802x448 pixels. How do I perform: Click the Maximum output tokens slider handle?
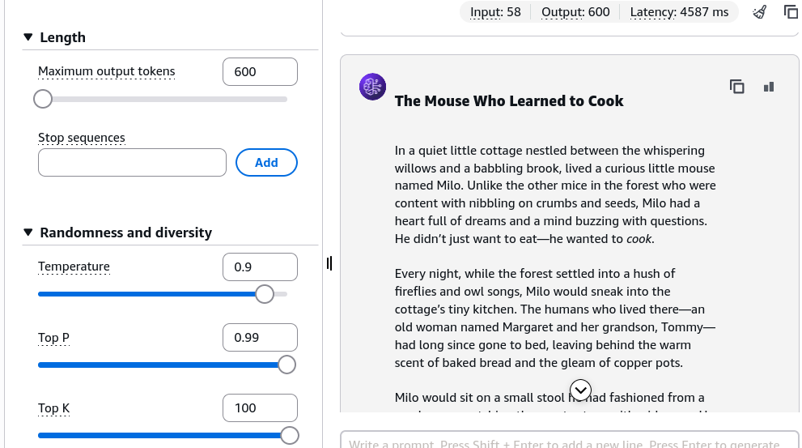pos(43,99)
